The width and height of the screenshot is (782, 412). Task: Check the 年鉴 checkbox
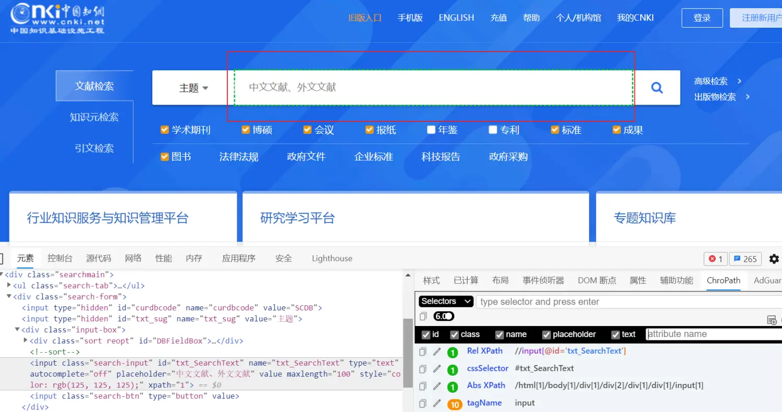431,130
